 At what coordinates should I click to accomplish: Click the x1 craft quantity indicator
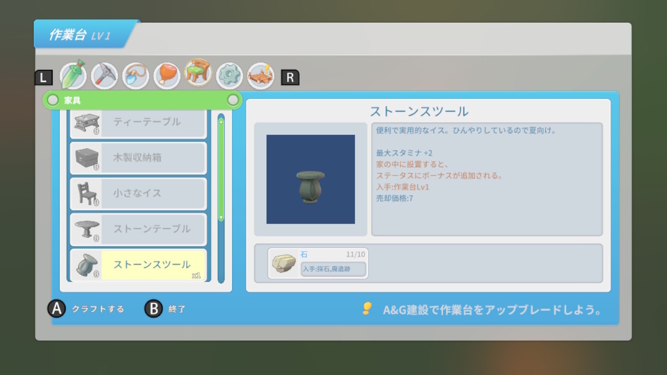(x=196, y=275)
